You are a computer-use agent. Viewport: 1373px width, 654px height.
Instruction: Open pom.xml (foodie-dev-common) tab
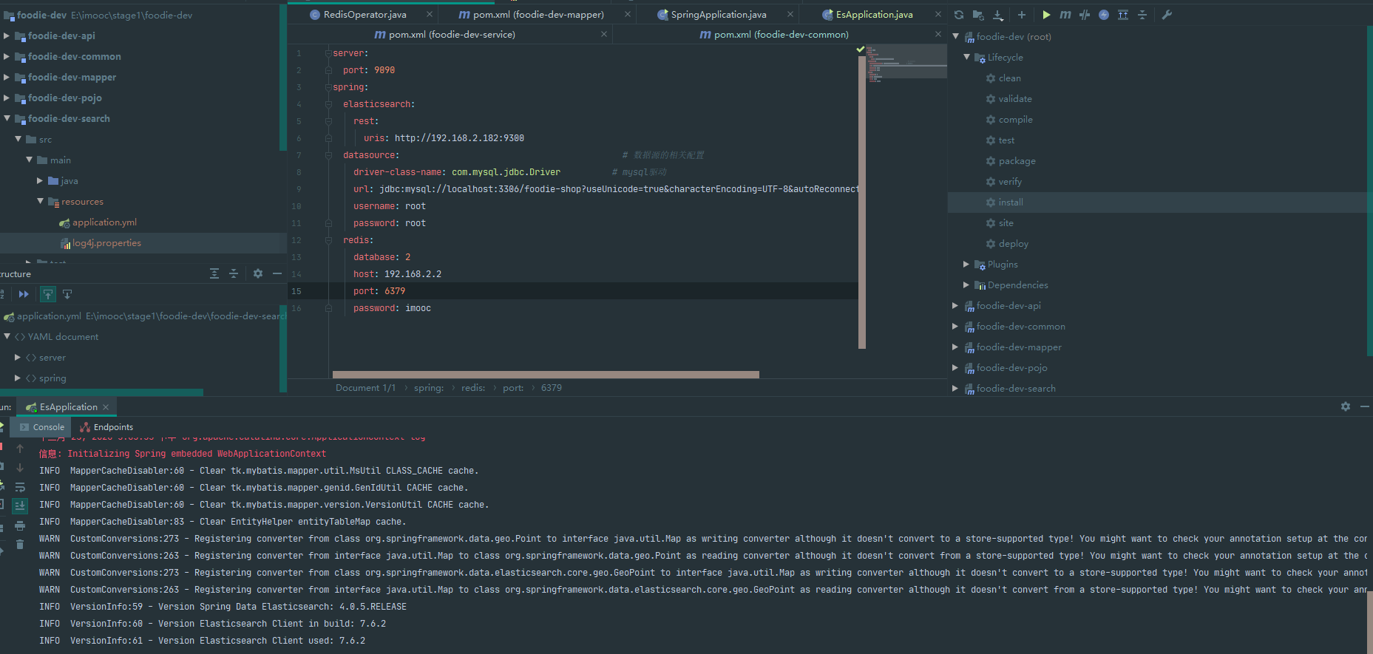coord(780,35)
